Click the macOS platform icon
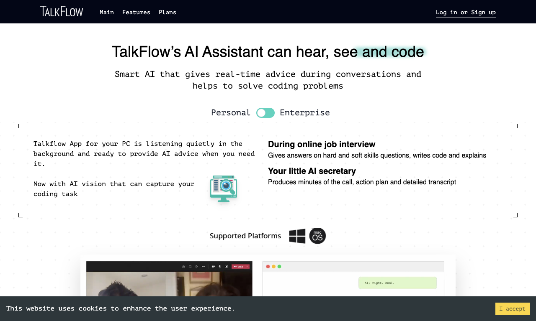536x321 pixels. coord(317,236)
